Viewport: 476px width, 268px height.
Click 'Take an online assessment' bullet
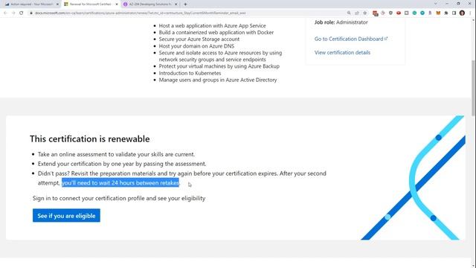click(116, 154)
